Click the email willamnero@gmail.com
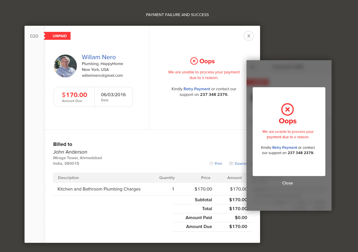The image size is (358, 252). pyautogui.click(x=102, y=75)
